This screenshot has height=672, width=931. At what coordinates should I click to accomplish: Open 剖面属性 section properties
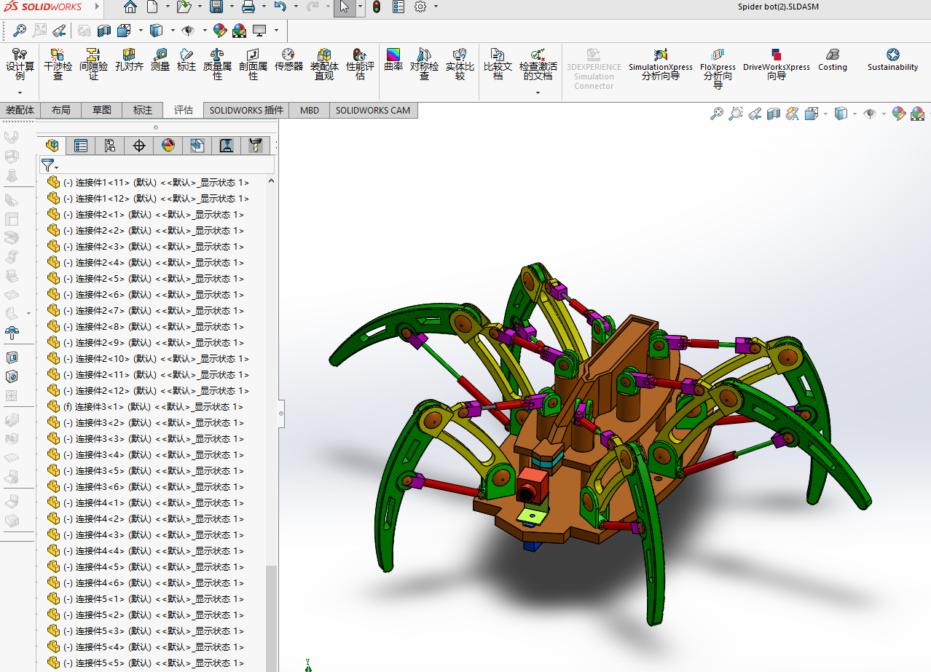click(253, 63)
